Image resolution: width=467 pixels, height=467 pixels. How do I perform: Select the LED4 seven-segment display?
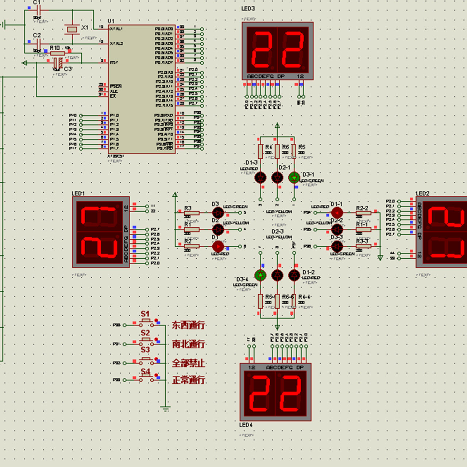coord(275,392)
